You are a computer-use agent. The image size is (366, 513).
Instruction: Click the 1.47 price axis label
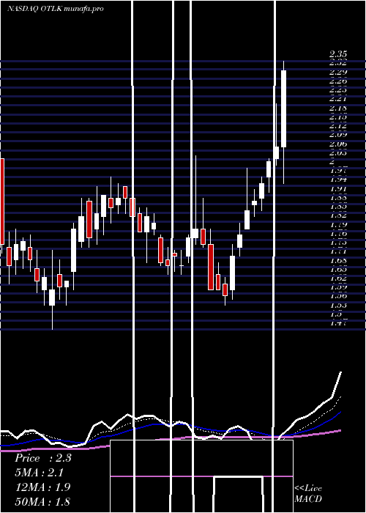pyautogui.click(x=338, y=323)
